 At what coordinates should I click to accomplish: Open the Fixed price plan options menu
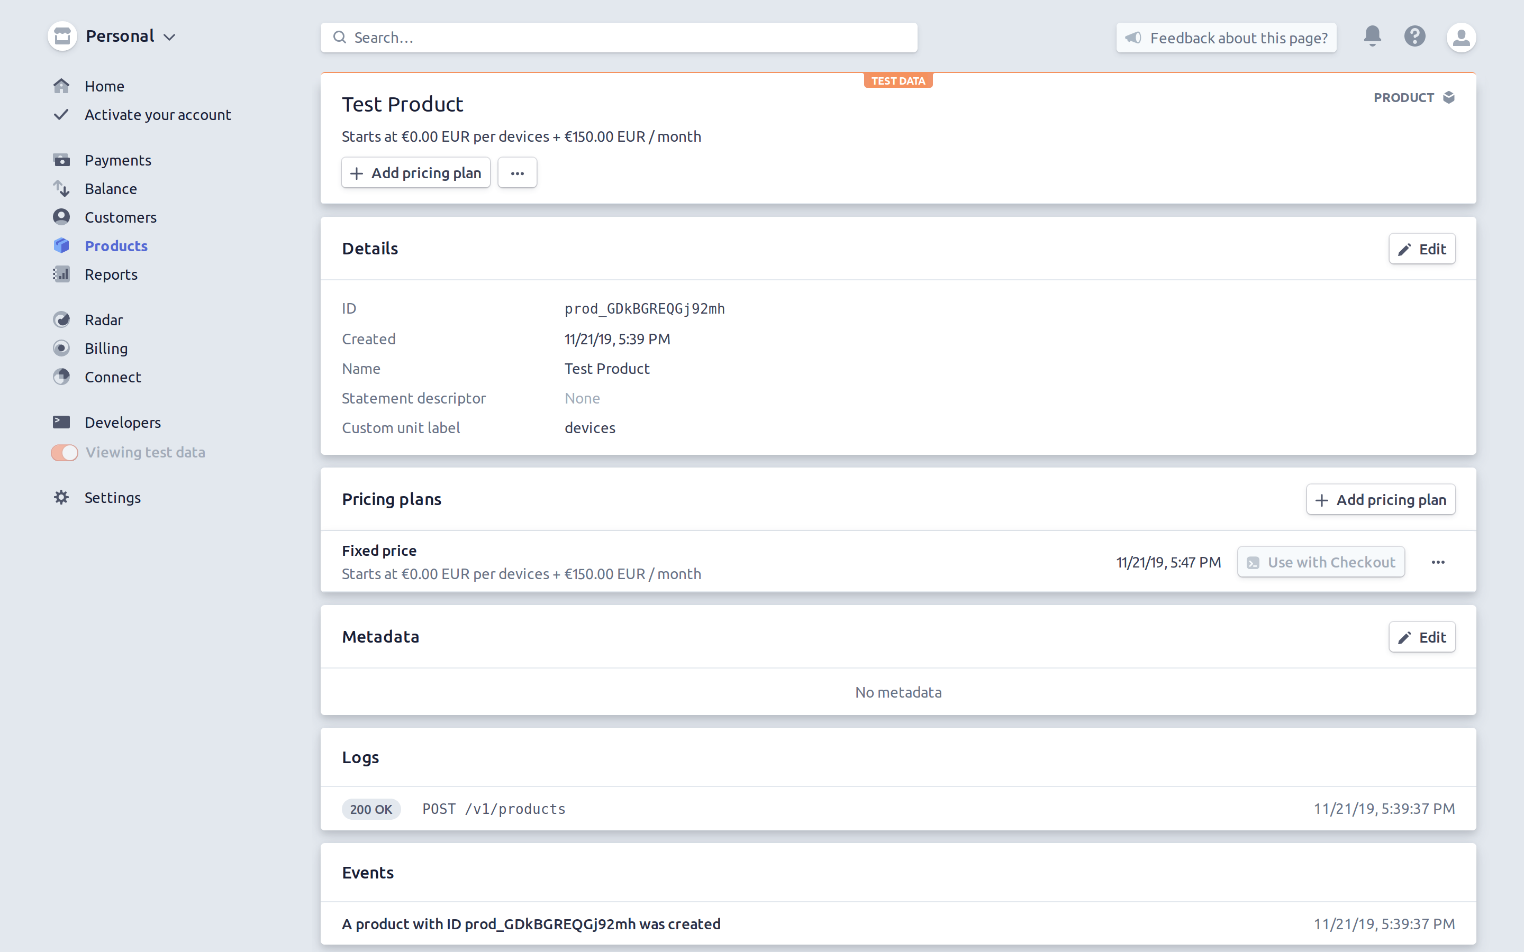[x=1438, y=562]
